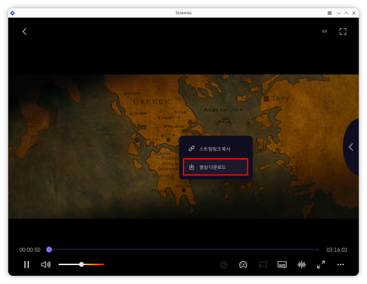Expand the side drawer with the right-edge chevron
Screen dimensions: 367x284
pyautogui.click(x=351, y=147)
